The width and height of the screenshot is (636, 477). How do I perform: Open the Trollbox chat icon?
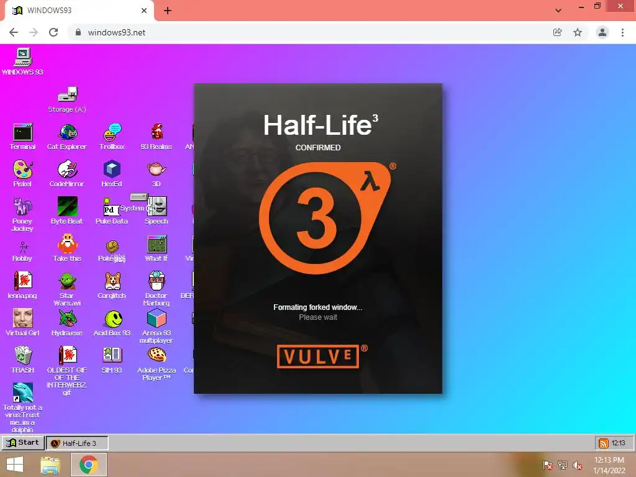(112, 137)
